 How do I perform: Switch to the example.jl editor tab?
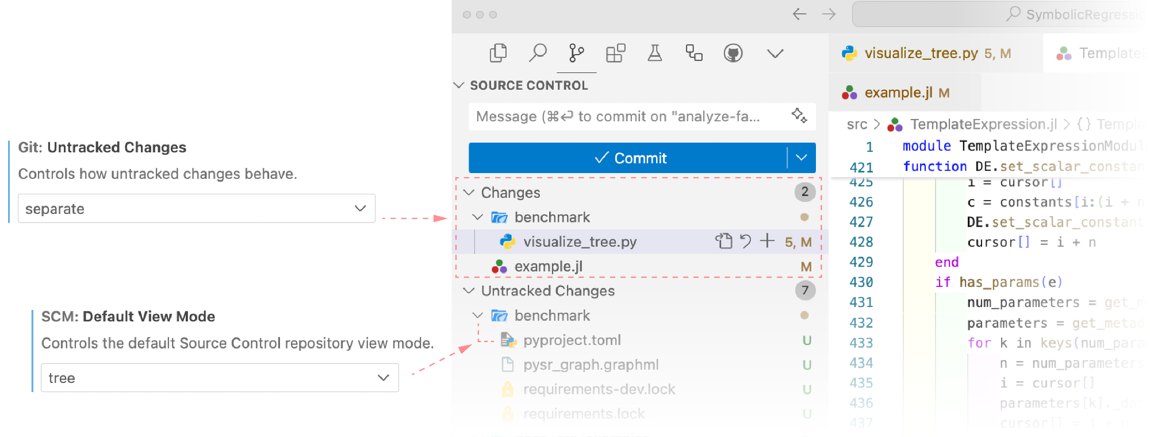[898, 93]
